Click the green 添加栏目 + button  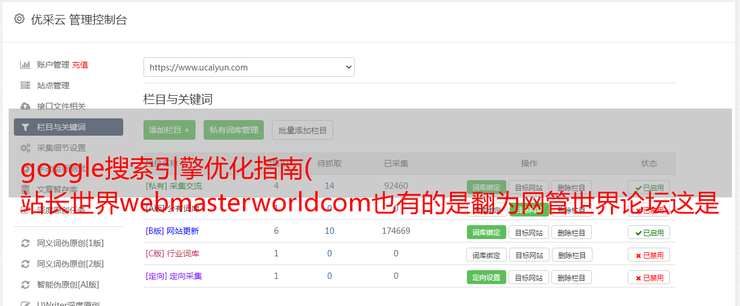click(170, 130)
